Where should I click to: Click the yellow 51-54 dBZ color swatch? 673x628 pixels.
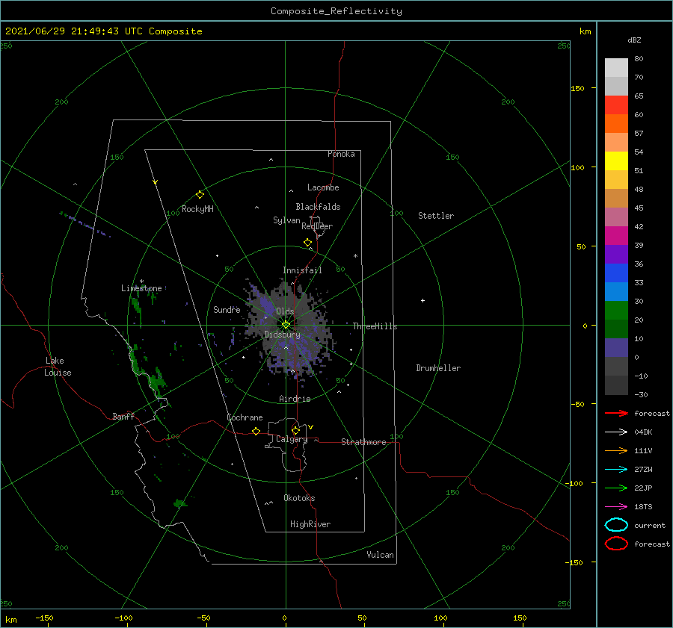(616, 161)
